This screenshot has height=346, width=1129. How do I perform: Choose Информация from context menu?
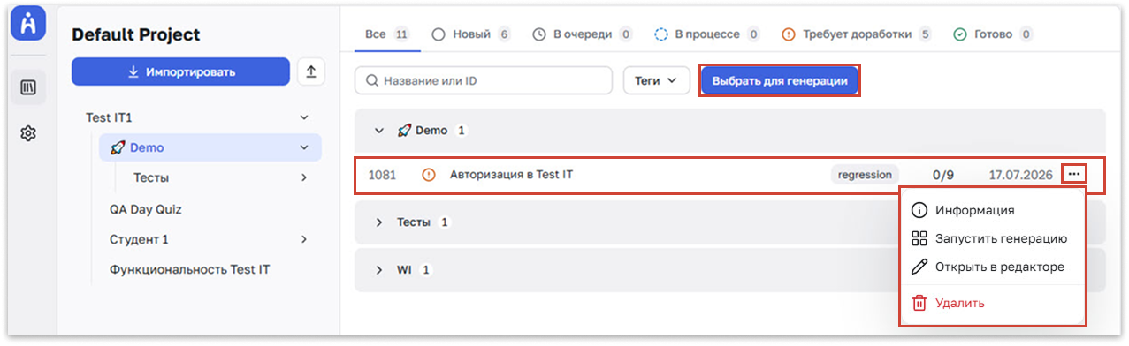coord(993,210)
